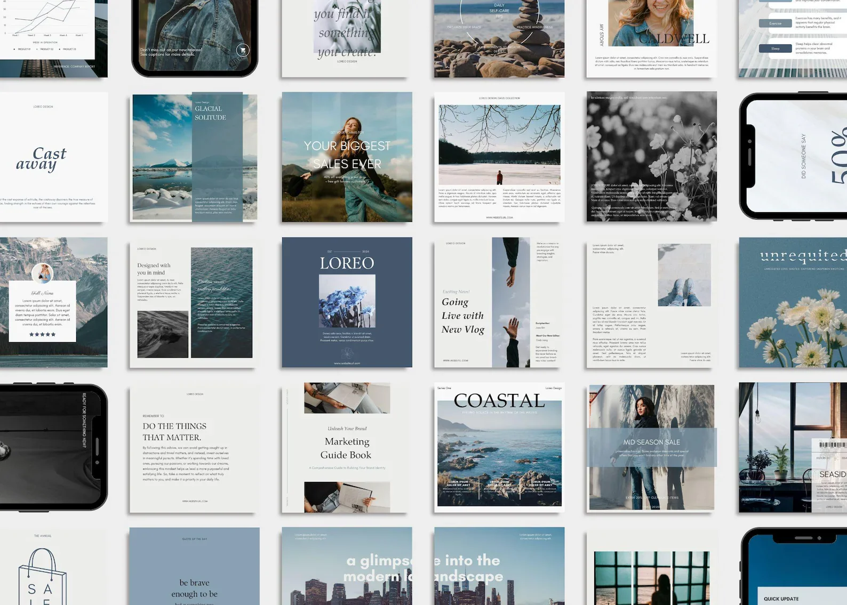Click the line flower icon on LOREO card

(347, 353)
